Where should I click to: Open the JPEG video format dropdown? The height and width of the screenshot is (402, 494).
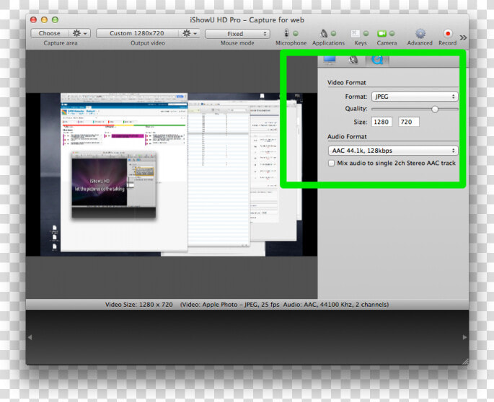[415, 97]
